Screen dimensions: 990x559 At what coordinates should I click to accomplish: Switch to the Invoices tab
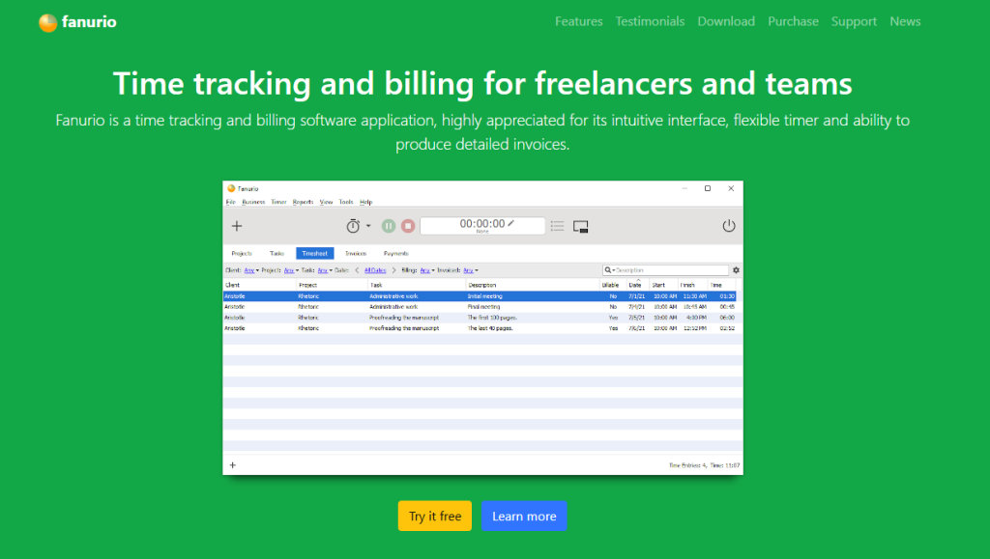point(356,253)
